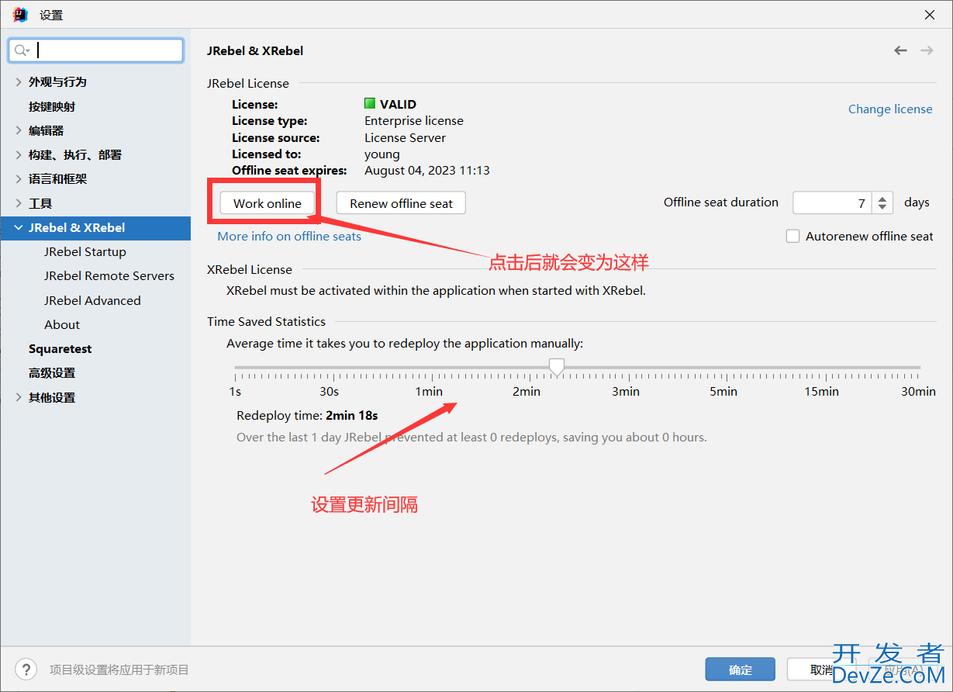This screenshot has height=692, width=953.
Task: Click the search magnifier icon
Action: (21, 50)
